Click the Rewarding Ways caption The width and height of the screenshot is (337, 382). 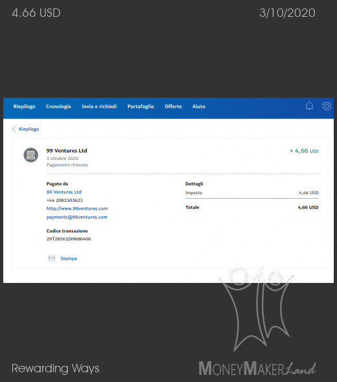55,368
